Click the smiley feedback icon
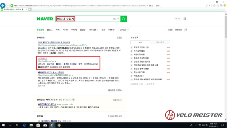Image resolution: width=227 pixels, height=128 pixels. coord(225,6)
